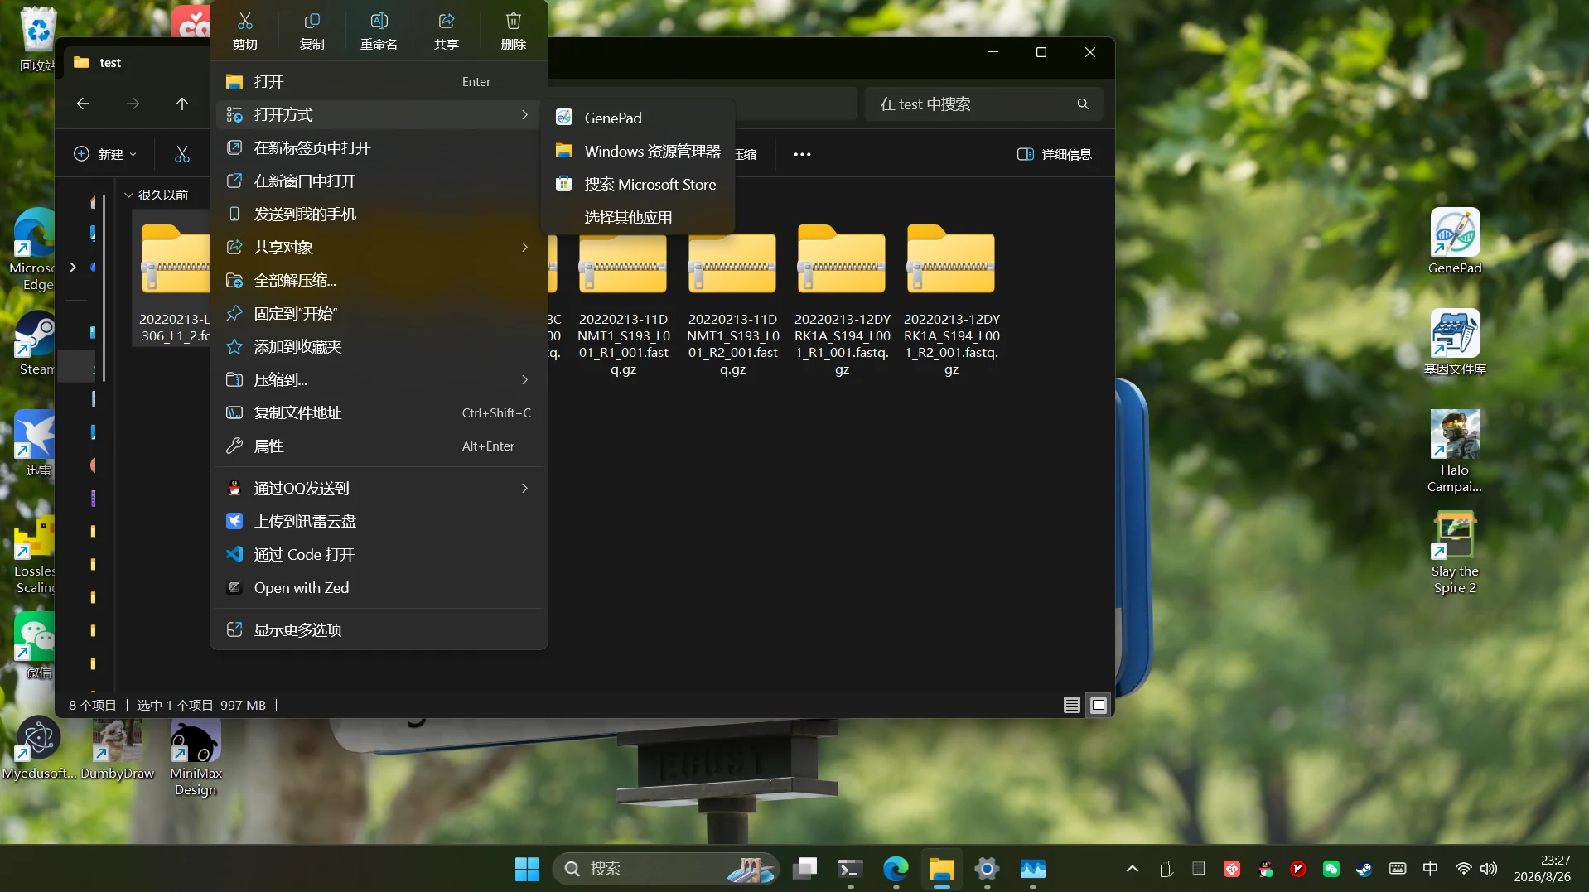Choose 全部解压缩 option

pos(379,280)
